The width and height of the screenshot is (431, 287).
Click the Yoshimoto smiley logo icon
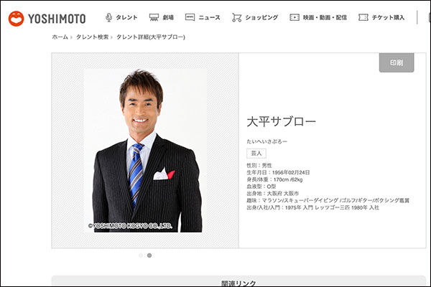(x=16, y=19)
